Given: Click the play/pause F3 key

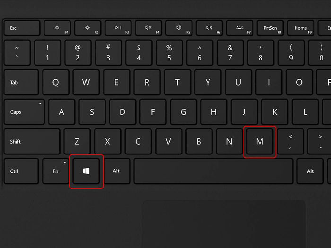Looking at the screenshot, I should 118,28.
